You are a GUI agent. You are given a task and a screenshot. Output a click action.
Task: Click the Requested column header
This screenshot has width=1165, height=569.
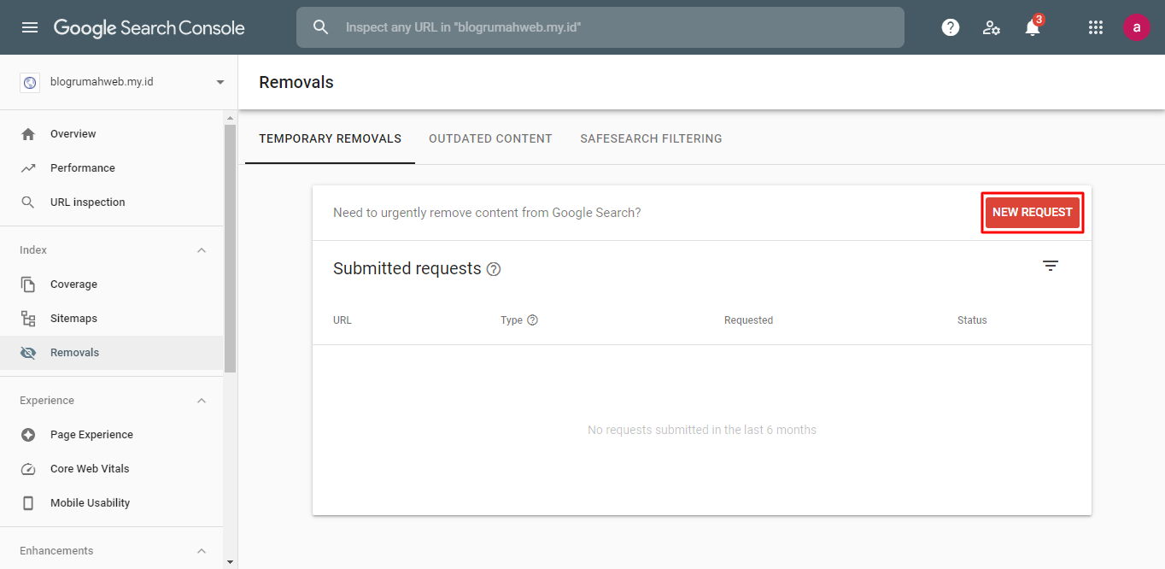[x=748, y=320]
